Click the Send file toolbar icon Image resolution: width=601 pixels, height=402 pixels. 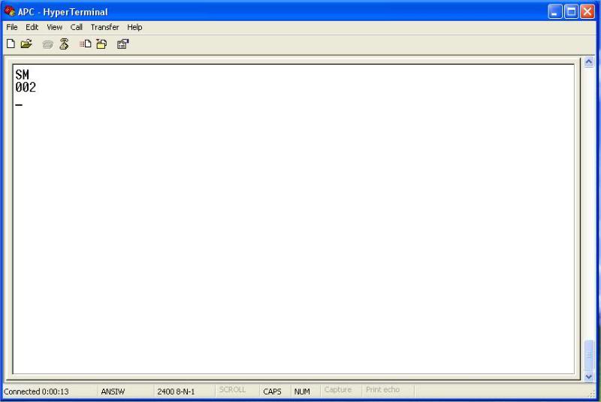[x=86, y=44]
